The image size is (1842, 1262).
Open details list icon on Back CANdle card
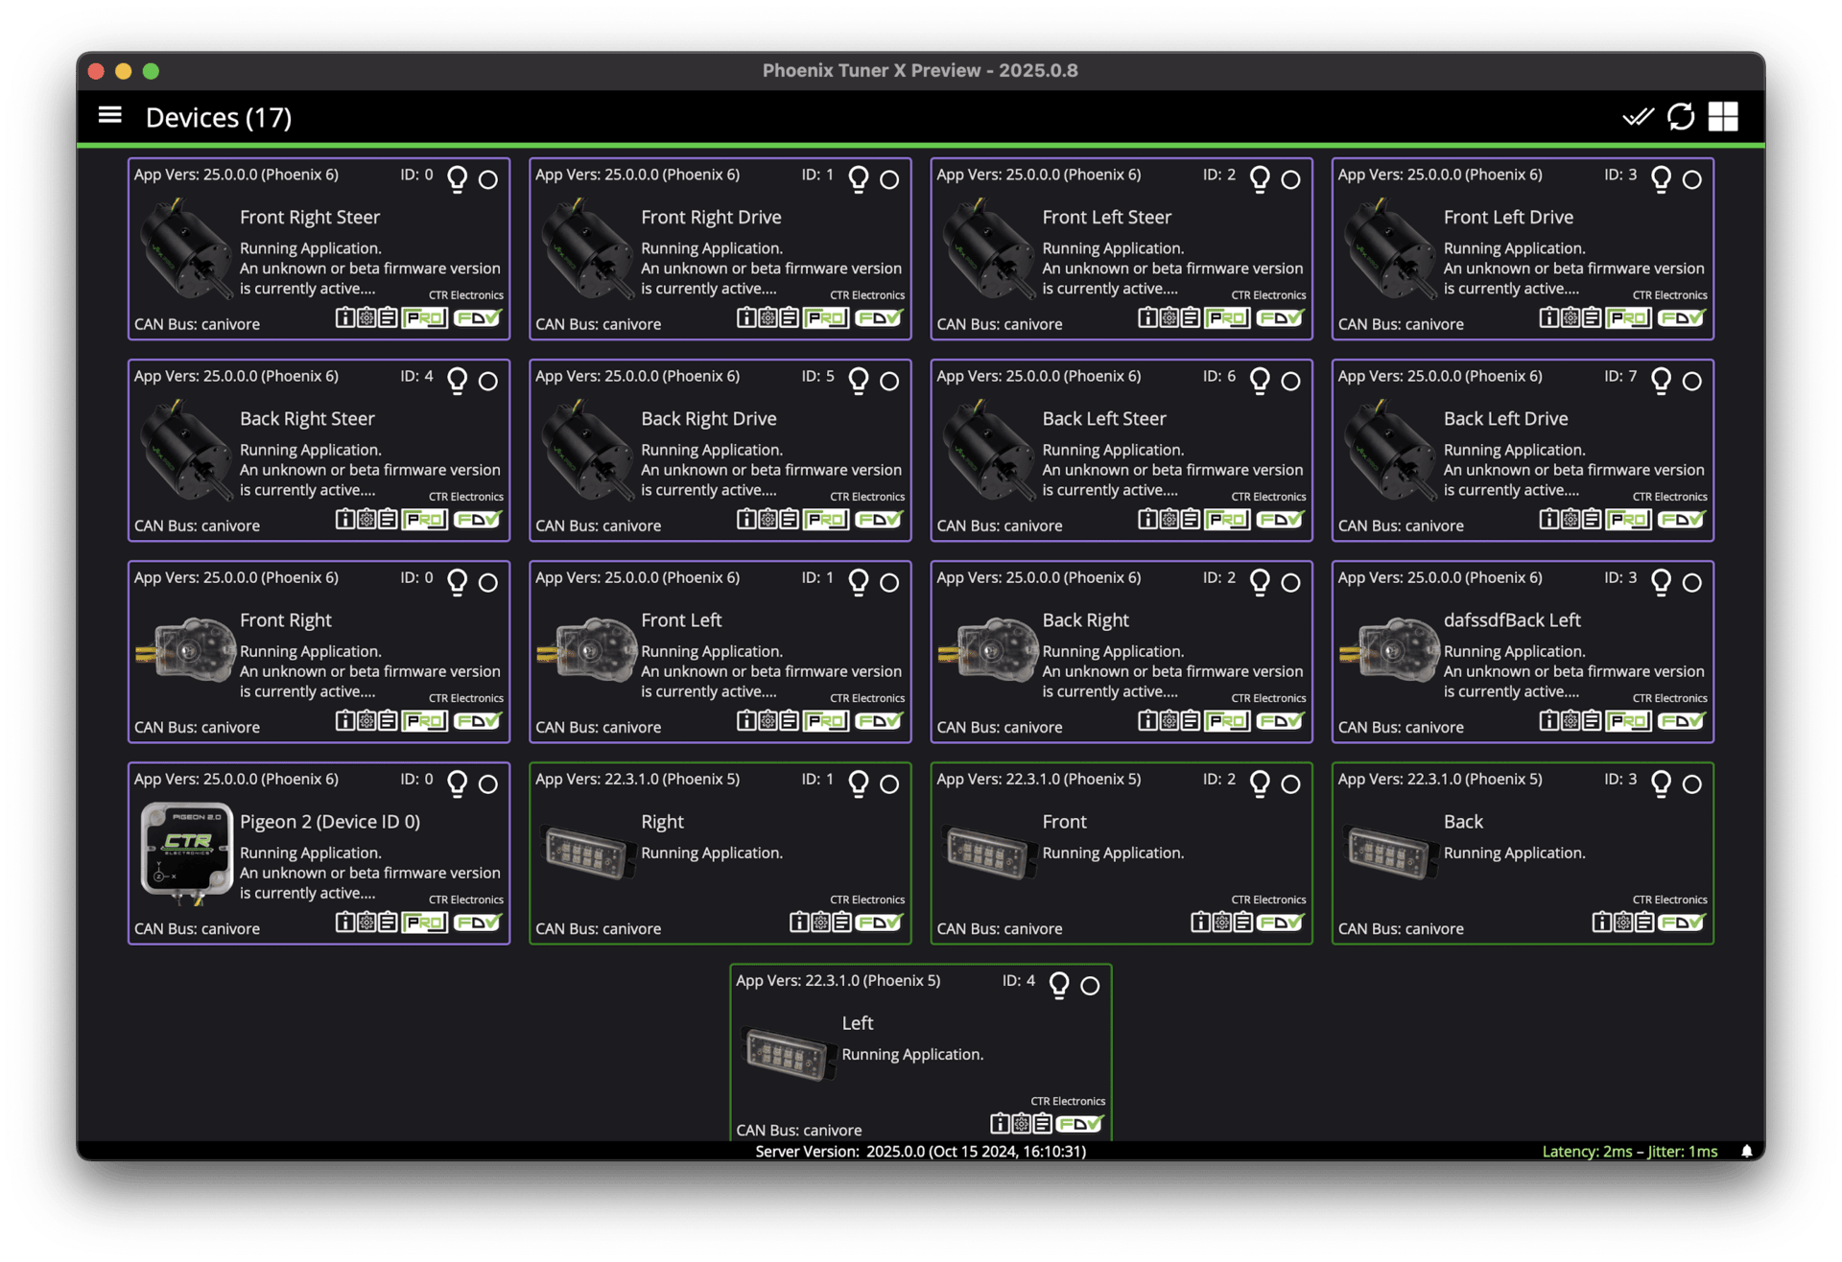(x=1643, y=922)
